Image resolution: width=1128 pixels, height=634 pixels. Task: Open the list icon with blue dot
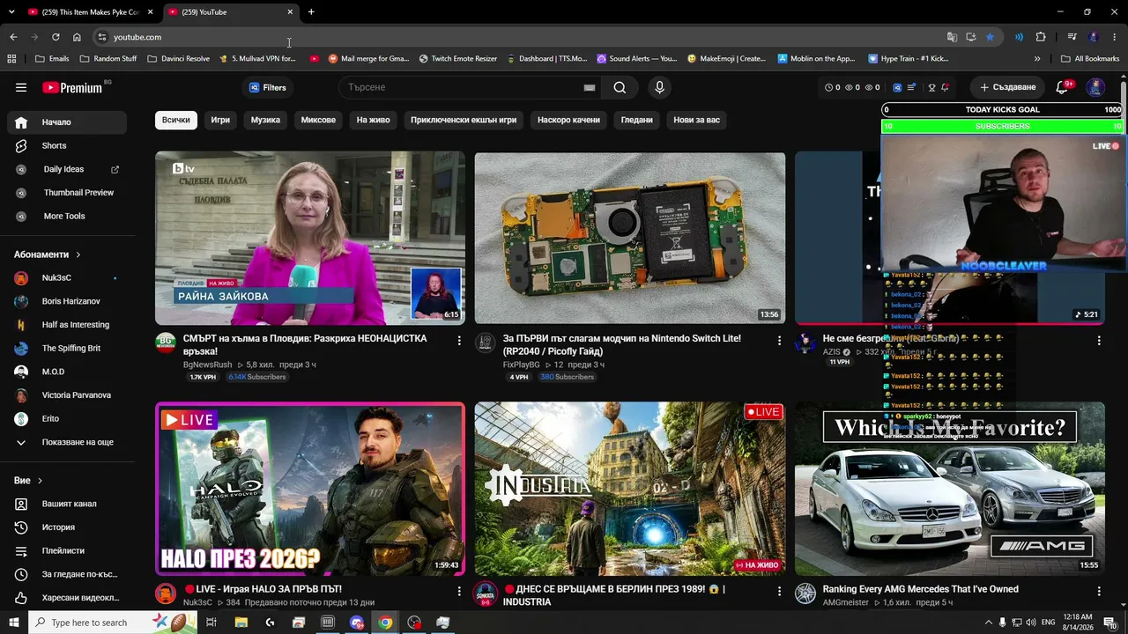[x=912, y=87]
